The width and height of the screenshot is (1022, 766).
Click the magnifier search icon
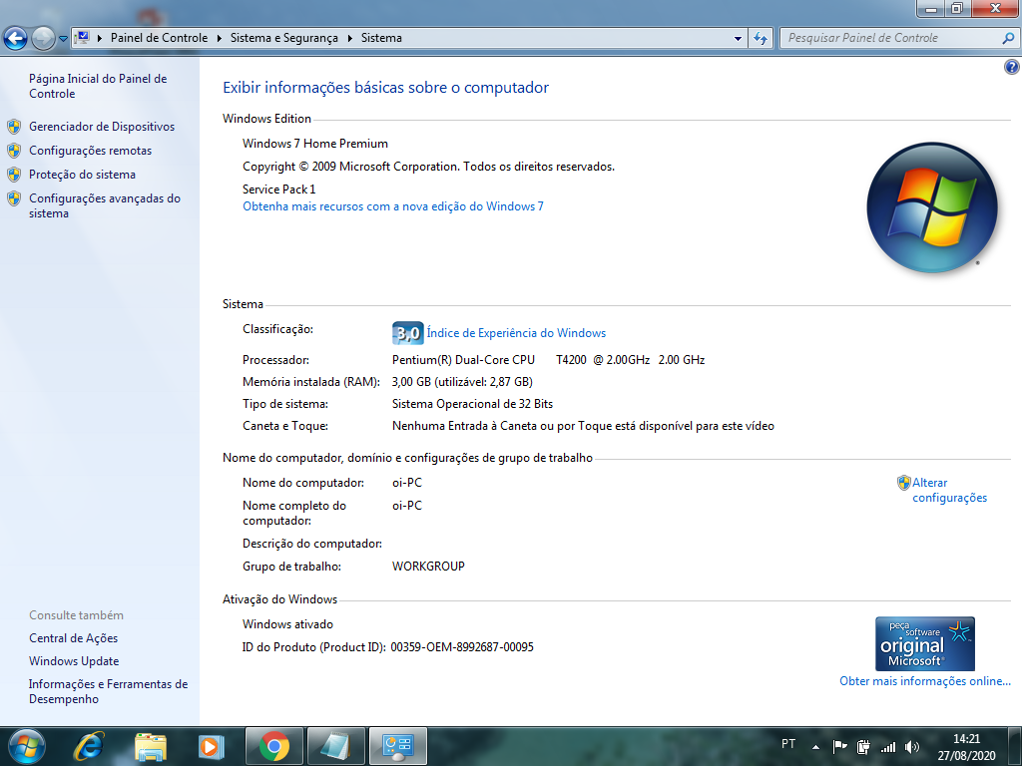click(1008, 39)
